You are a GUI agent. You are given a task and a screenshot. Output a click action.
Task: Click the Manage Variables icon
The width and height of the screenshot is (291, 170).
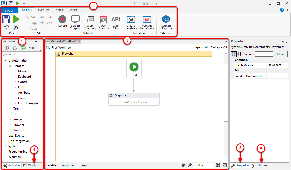147,19
